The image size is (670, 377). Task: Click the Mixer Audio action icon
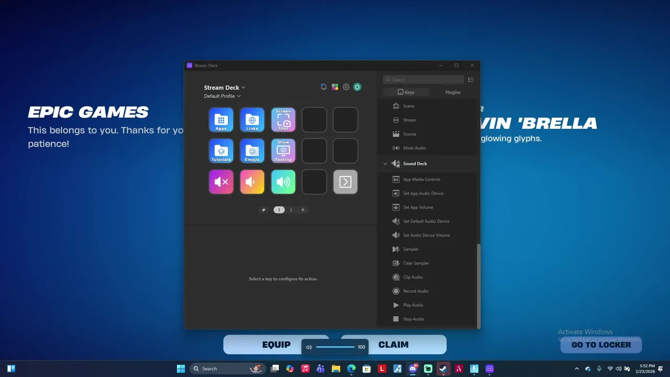coord(396,148)
